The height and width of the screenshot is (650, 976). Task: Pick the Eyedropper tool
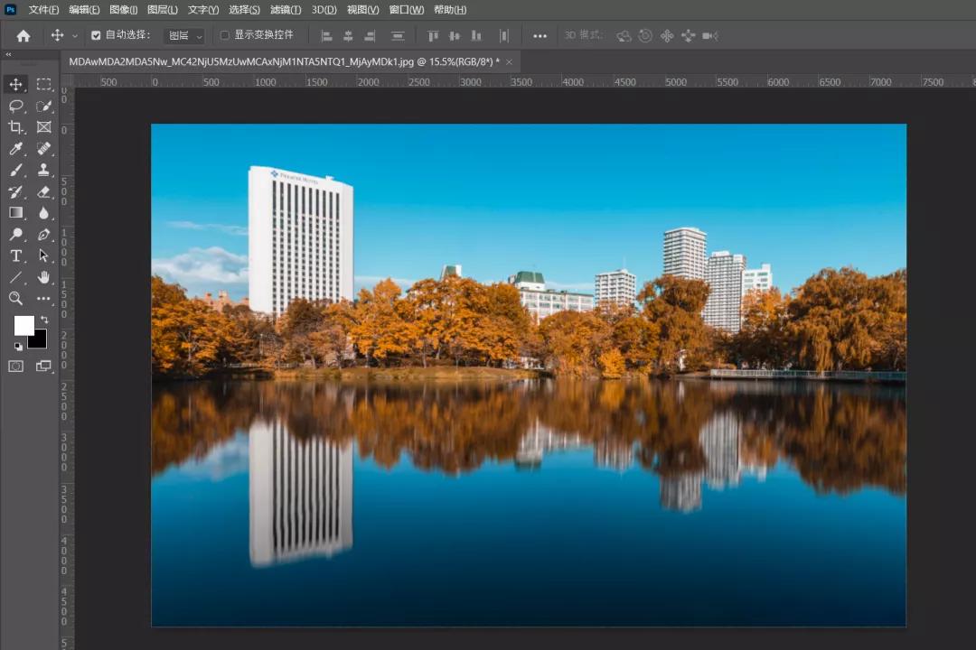click(15, 148)
